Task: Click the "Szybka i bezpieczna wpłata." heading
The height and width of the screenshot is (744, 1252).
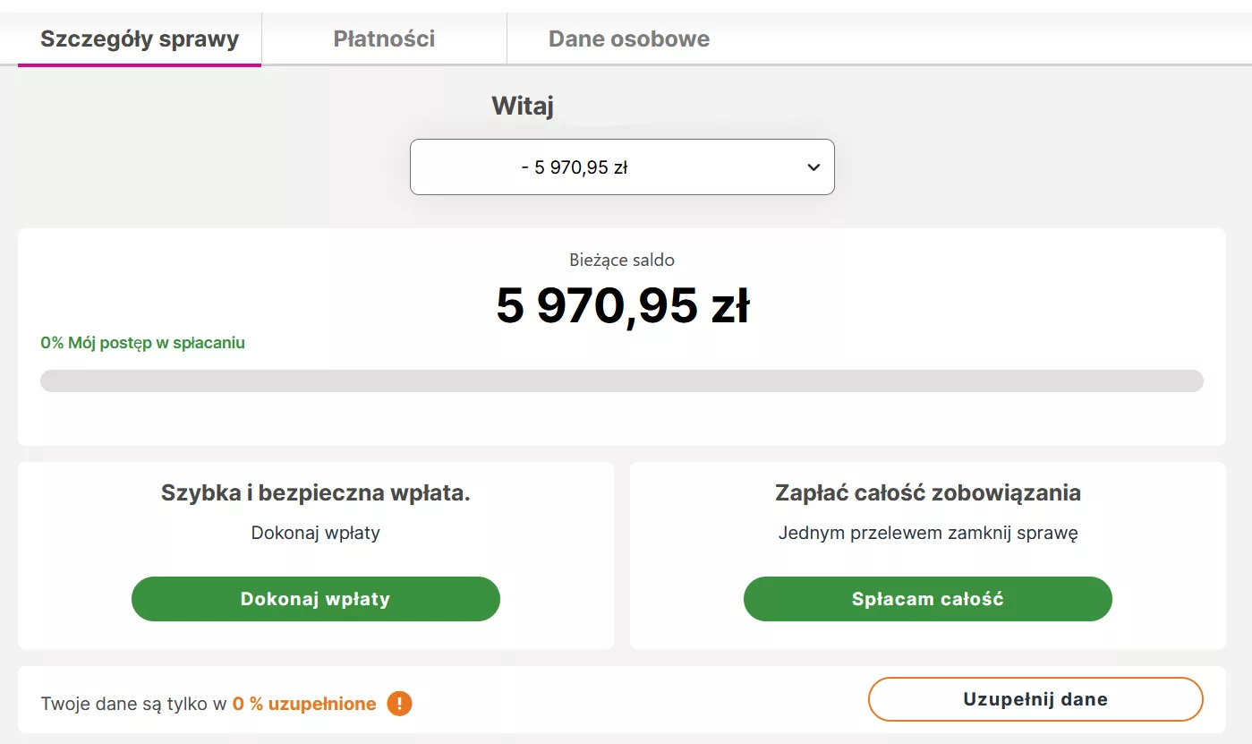Action: [316, 492]
